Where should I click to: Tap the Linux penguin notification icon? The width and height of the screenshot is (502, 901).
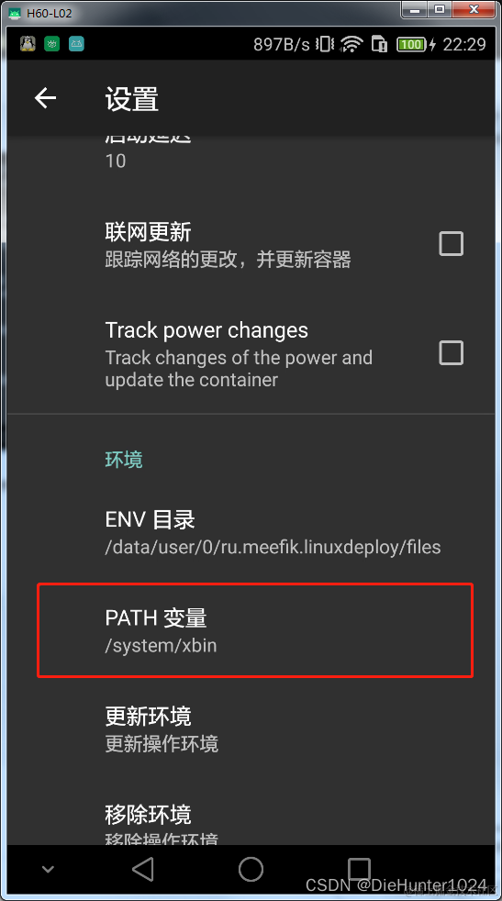point(28,44)
